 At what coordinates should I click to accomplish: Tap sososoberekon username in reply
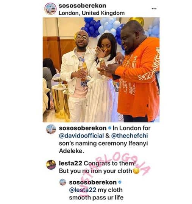pos(93,182)
